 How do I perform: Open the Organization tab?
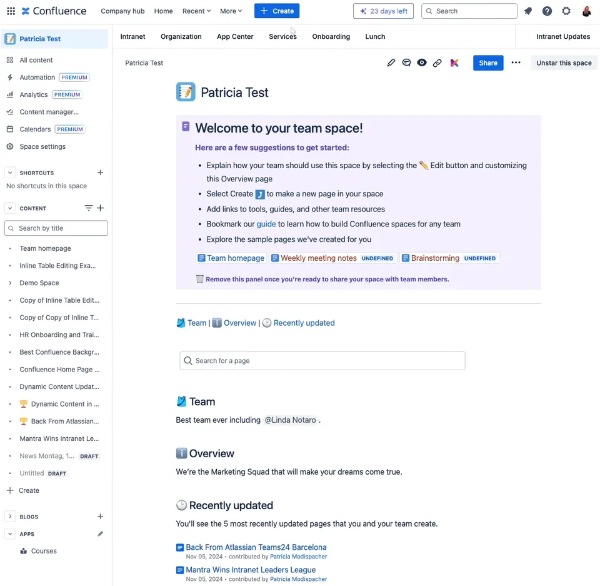click(181, 36)
